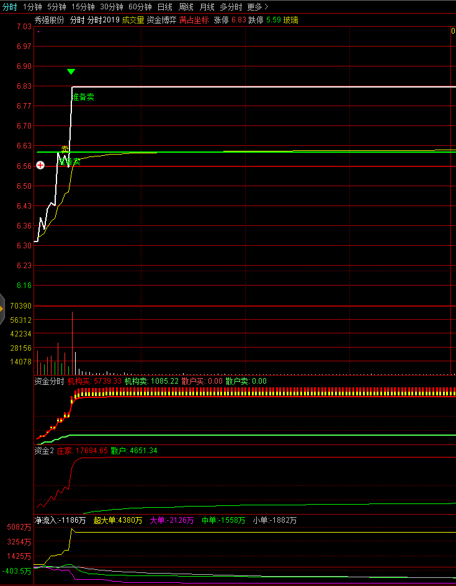Click the tallest red volume bar
This screenshot has width=456, height=586.
(x=73, y=341)
